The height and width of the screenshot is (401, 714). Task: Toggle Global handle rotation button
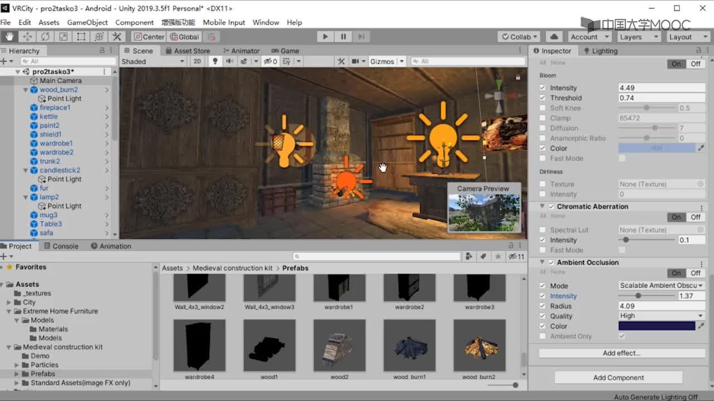tap(184, 37)
